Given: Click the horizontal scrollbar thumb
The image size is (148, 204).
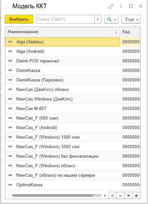Looking at the screenshot, I should click(52, 195).
